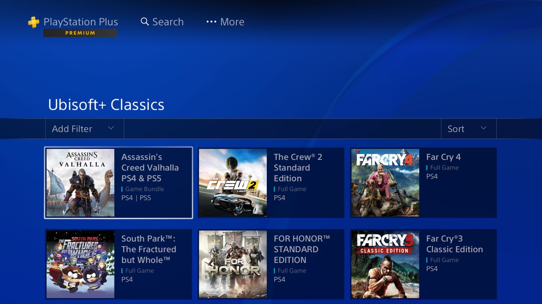Click The Crew 2 Standard Edition title

tap(298, 168)
